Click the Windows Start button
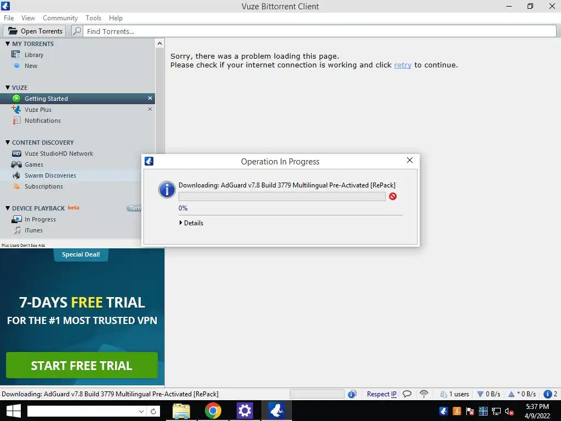The height and width of the screenshot is (421, 561). (x=13, y=411)
